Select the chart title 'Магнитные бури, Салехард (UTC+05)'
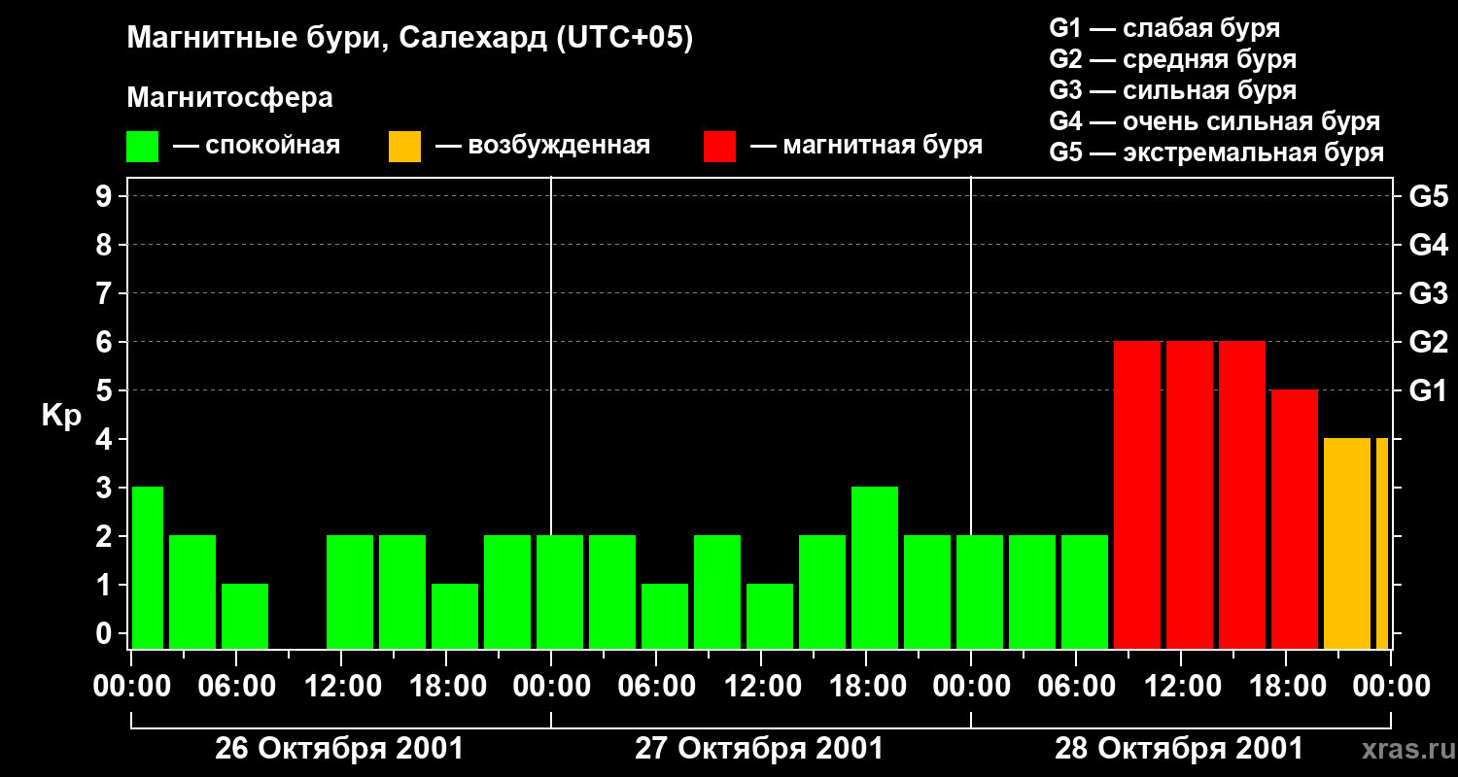Viewport: 1458px width, 777px height. 410,39
